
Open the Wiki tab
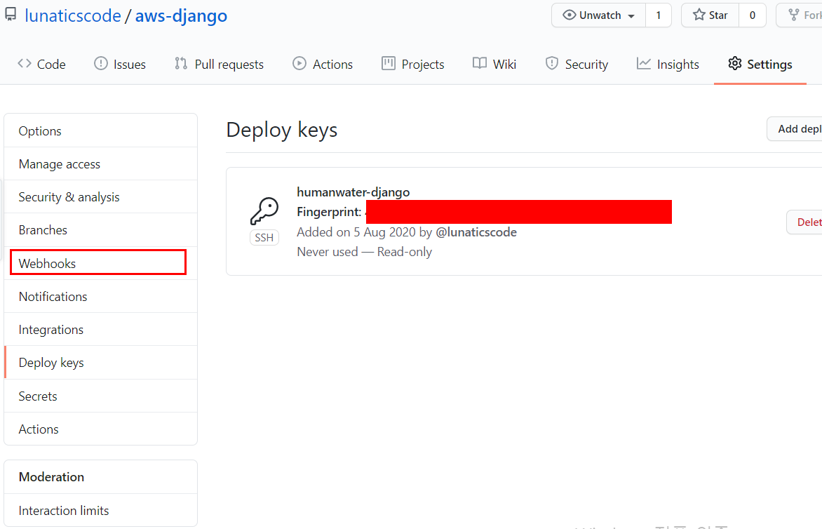[x=494, y=64]
